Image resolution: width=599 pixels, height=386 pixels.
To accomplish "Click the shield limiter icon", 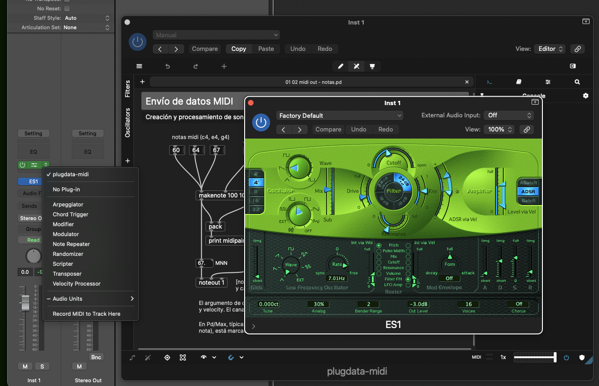I will click(581, 357).
